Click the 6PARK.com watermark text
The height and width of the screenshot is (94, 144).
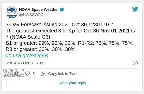point(14,75)
